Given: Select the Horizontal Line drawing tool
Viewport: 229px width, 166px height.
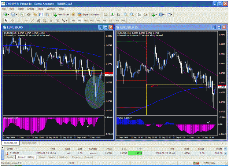Looking at the screenshot, I should [x=26, y=21].
